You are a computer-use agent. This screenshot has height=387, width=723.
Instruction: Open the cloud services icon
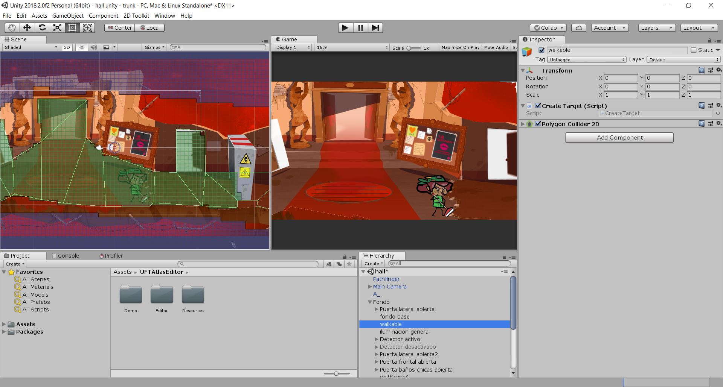[579, 28]
